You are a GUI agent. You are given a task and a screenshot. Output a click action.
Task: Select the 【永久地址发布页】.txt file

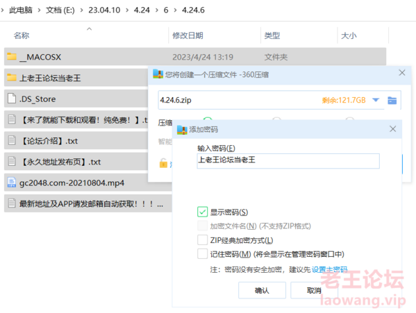pos(76,162)
